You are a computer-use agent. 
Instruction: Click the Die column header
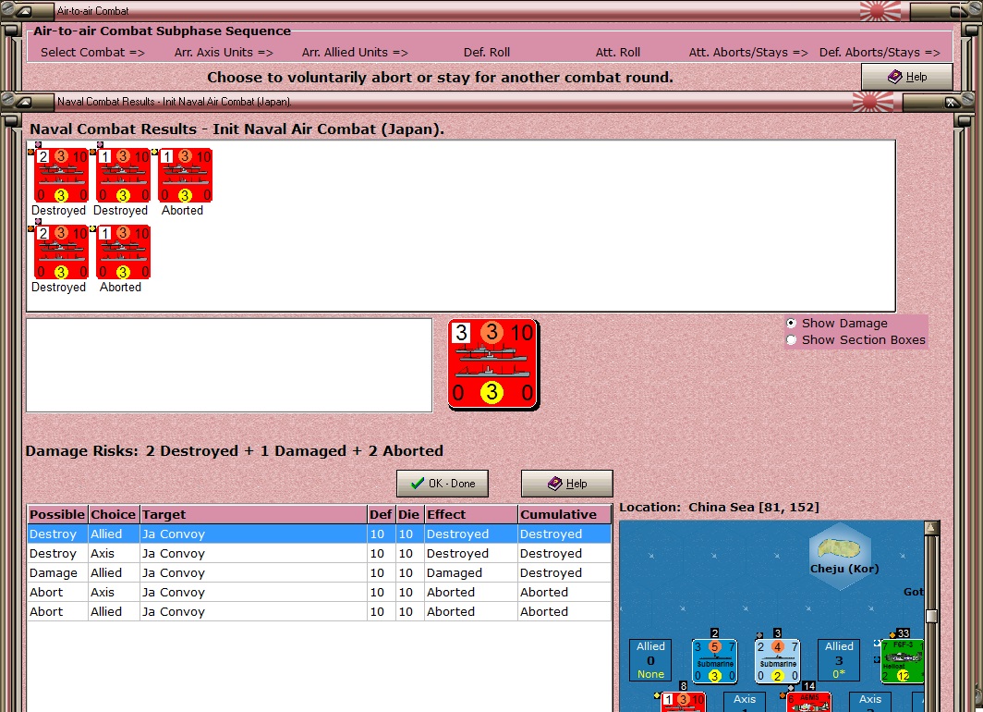[409, 514]
